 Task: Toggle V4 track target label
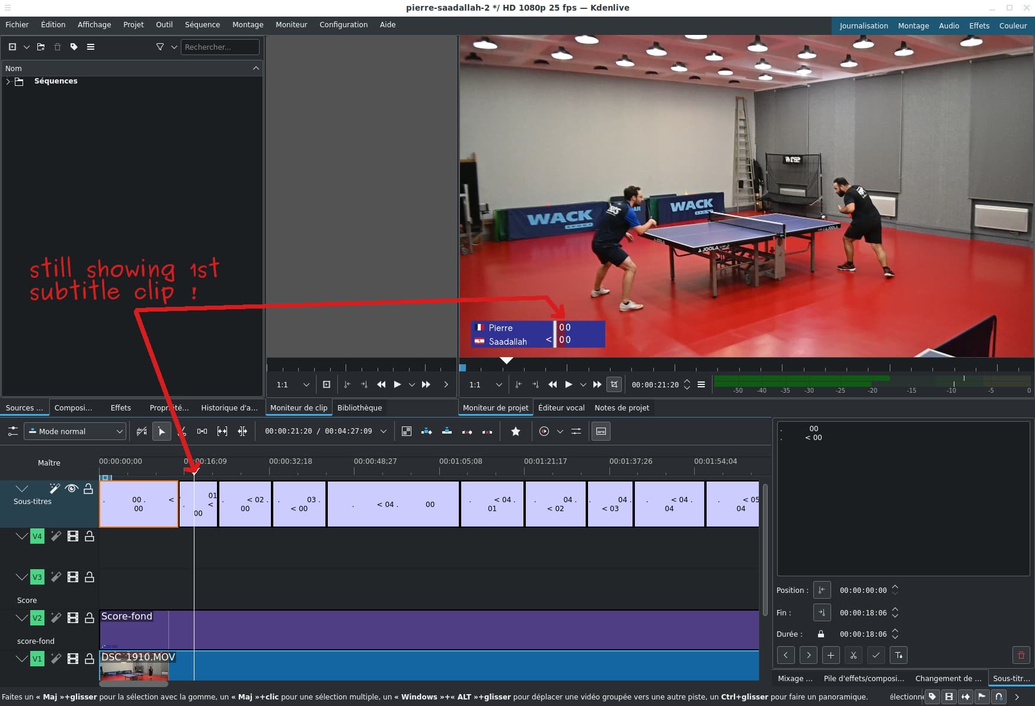tap(37, 536)
